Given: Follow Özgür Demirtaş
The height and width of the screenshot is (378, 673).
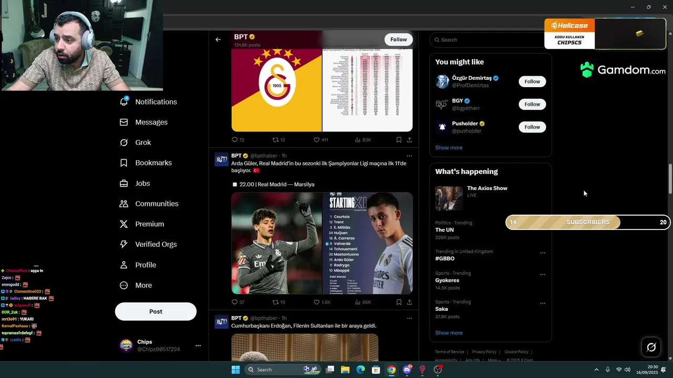Looking at the screenshot, I should click(x=532, y=81).
